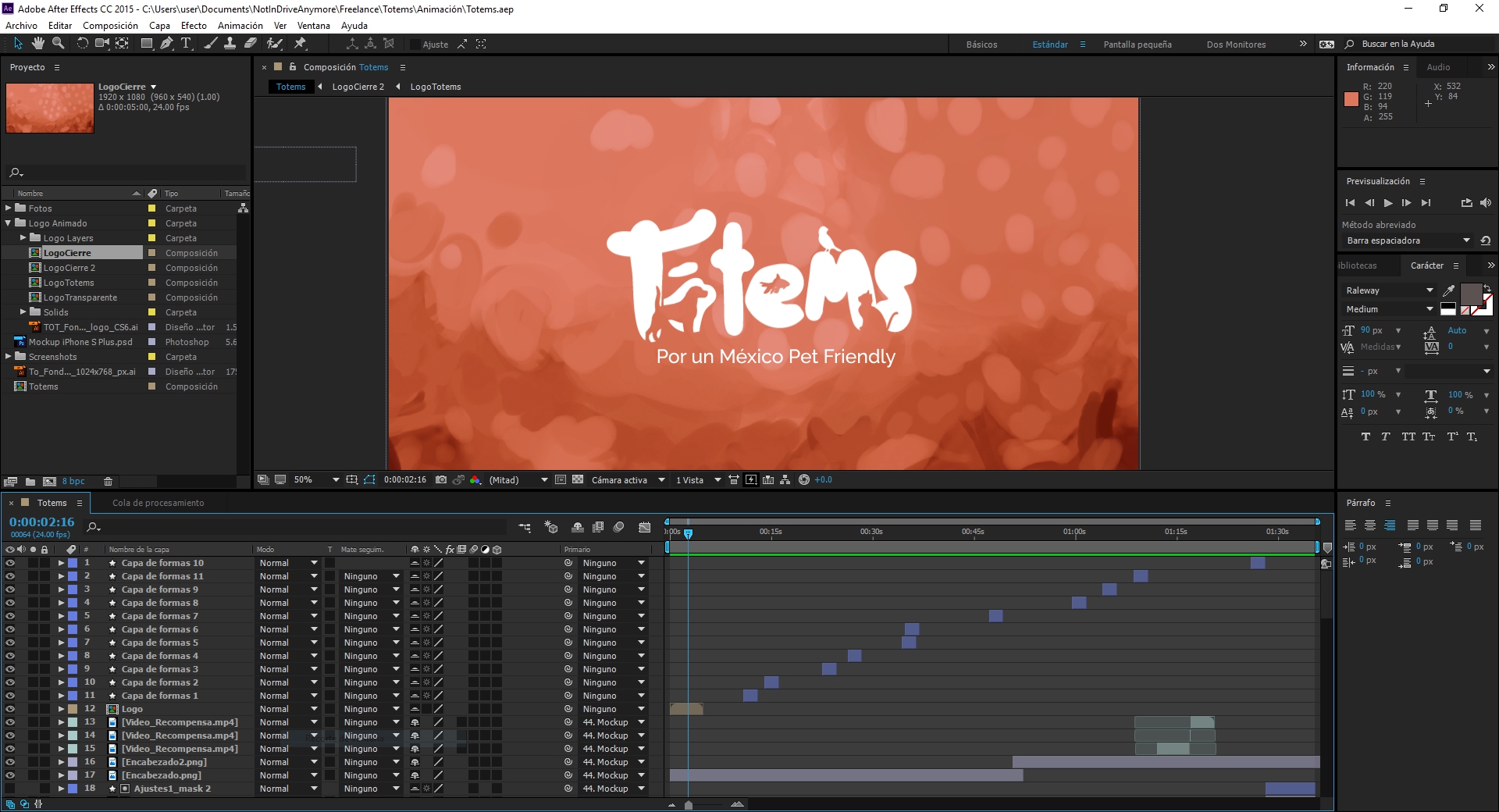Activate the Roto Brush tool
This screenshot has height=812, width=1499.
[x=275, y=44]
